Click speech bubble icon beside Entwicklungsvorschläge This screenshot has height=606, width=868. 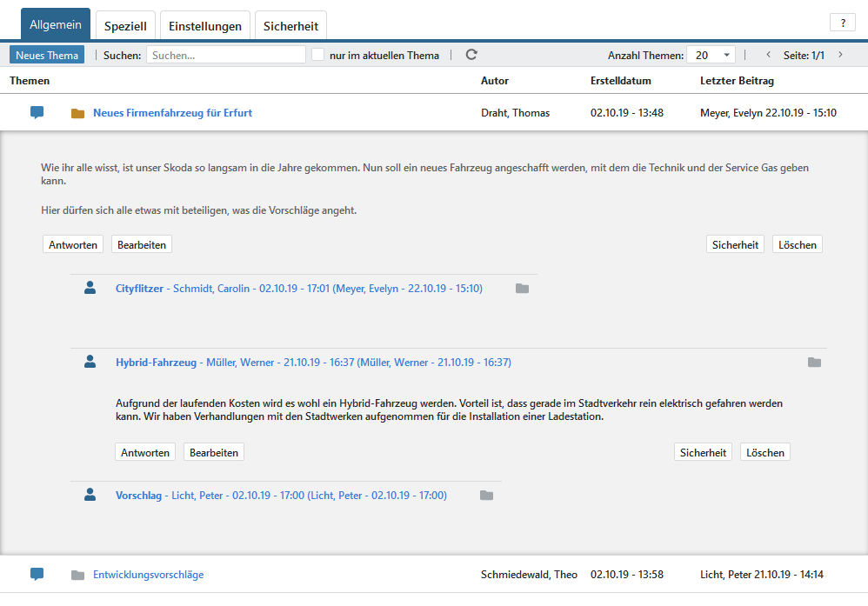(x=37, y=574)
